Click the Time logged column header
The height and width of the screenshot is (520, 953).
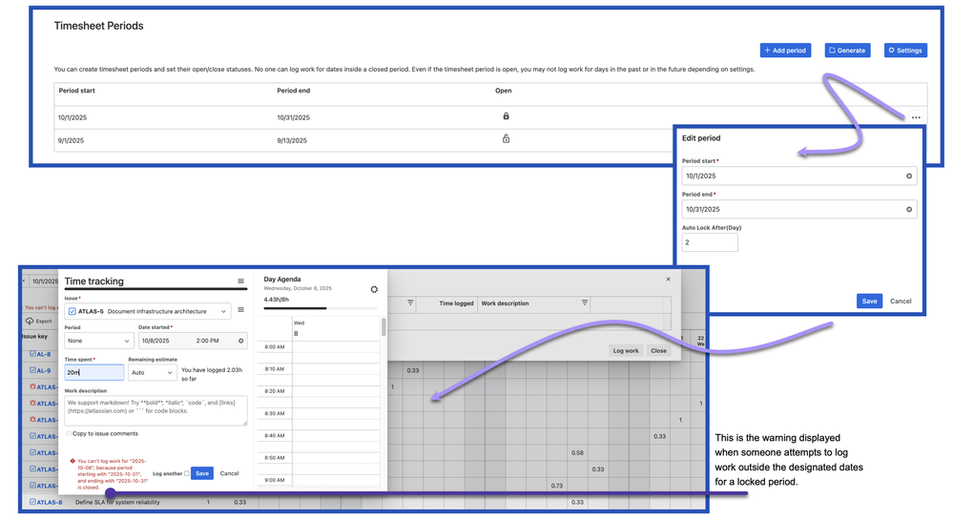click(x=456, y=303)
